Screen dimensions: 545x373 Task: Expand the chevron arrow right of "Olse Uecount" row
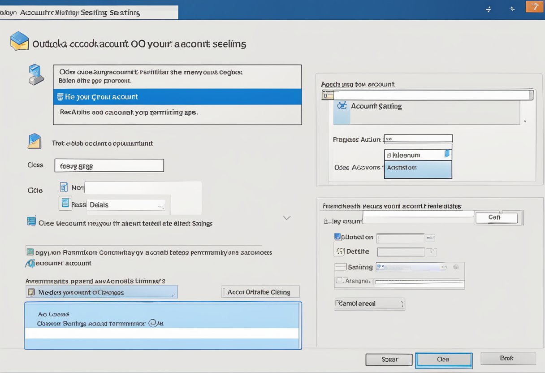pyautogui.click(x=287, y=218)
